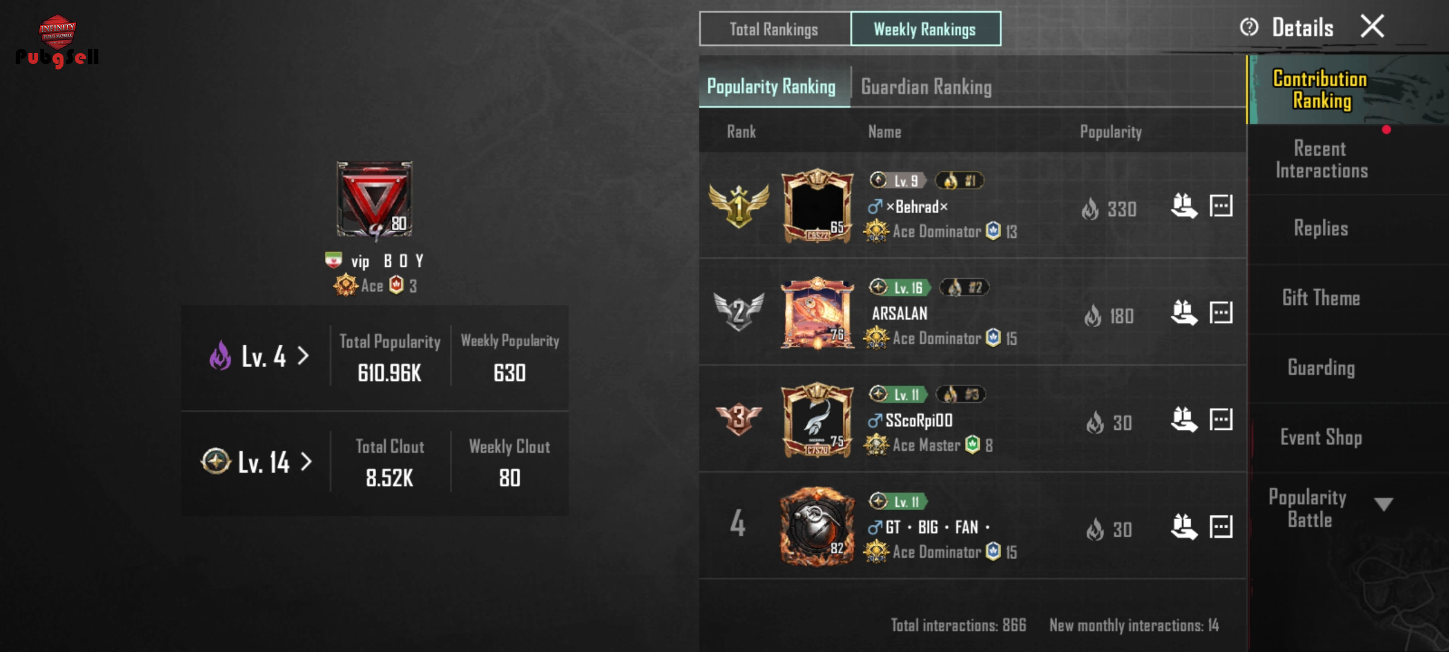The image size is (1449, 652).
Task: Click ARSALAN's avatar frame
Action: [817, 313]
